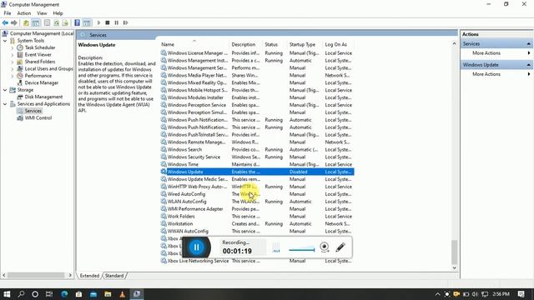The height and width of the screenshot is (300, 534).
Task: Show hidden system tray icons chevron
Action: click(437, 294)
